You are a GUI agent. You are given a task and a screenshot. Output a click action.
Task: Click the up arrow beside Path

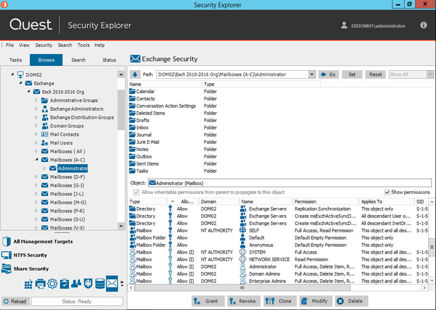[135, 74]
